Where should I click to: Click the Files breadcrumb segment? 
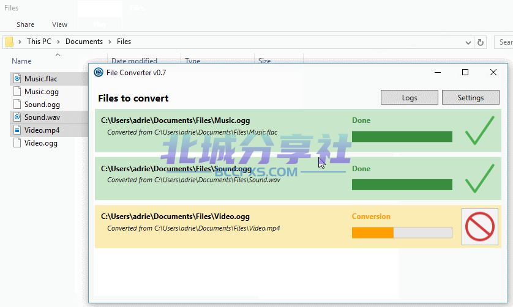(124, 42)
